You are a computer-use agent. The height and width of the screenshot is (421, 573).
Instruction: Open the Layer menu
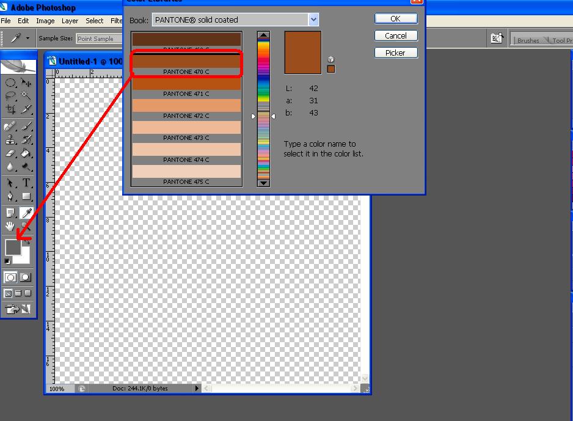(x=70, y=21)
